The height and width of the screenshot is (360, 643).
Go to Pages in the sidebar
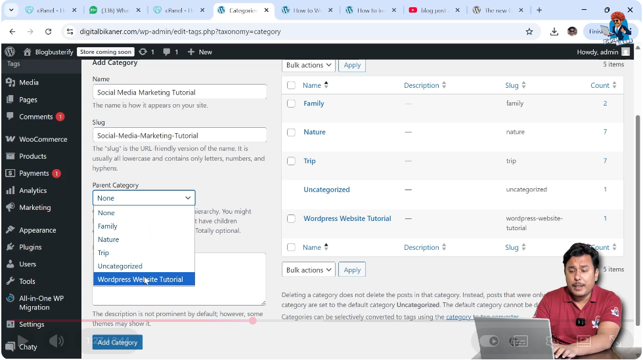pyautogui.click(x=28, y=100)
